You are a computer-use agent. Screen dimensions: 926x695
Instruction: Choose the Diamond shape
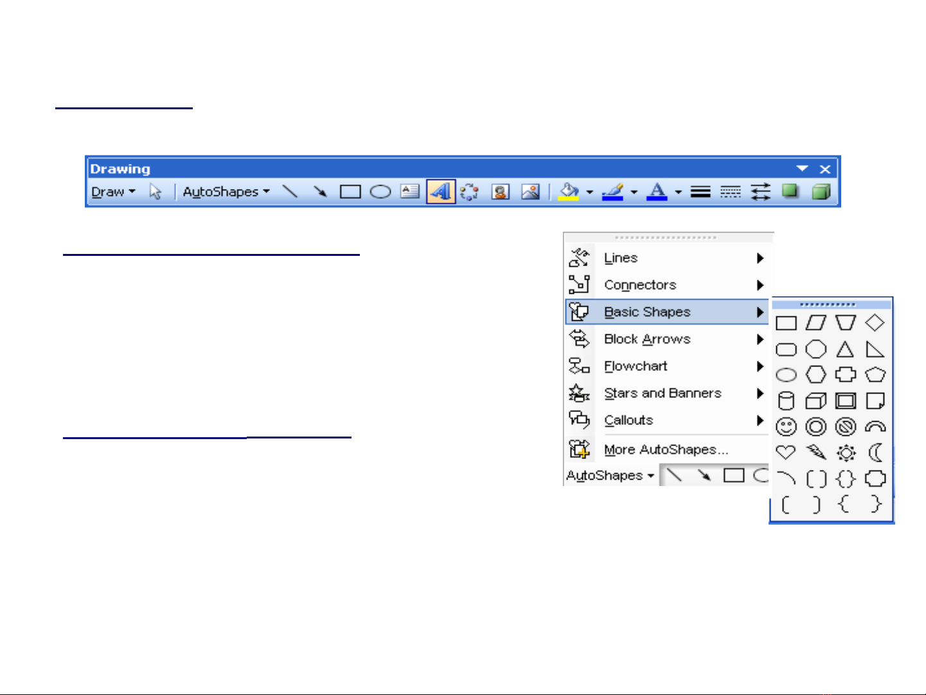tap(875, 323)
